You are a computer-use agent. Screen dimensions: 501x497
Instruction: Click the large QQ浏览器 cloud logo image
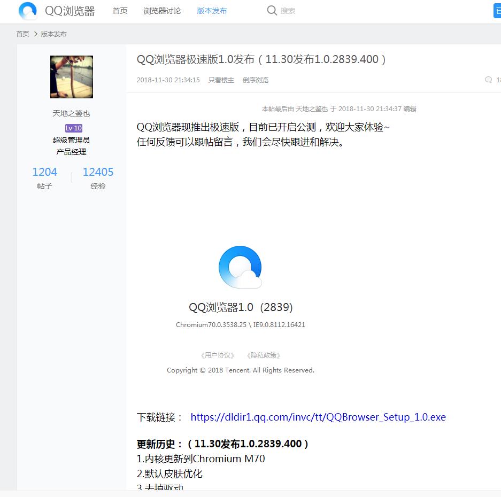pyautogui.click(x=240, y=267)
